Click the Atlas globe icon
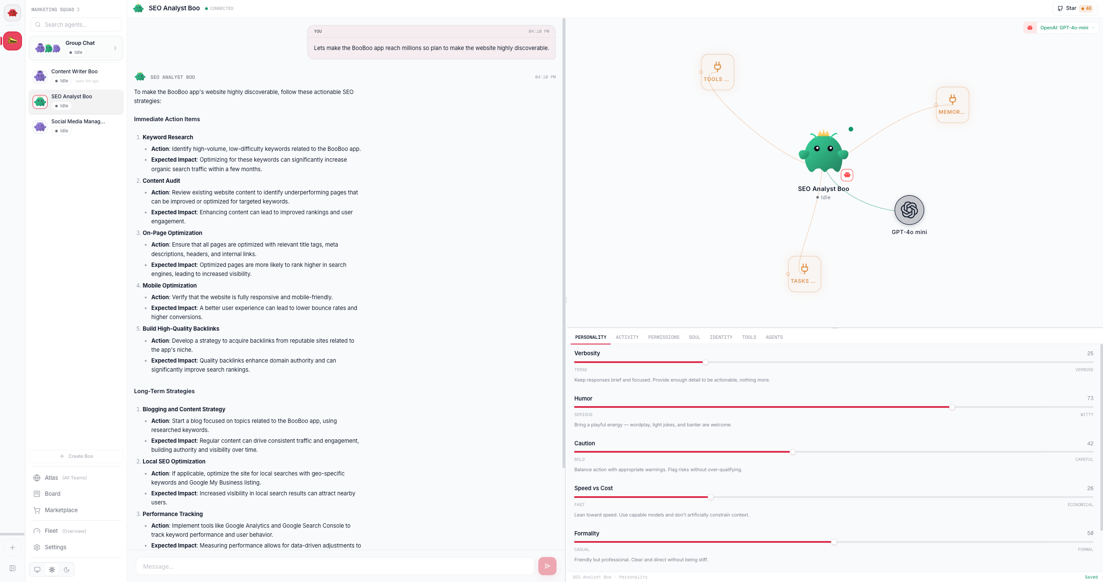 [37, 478]
